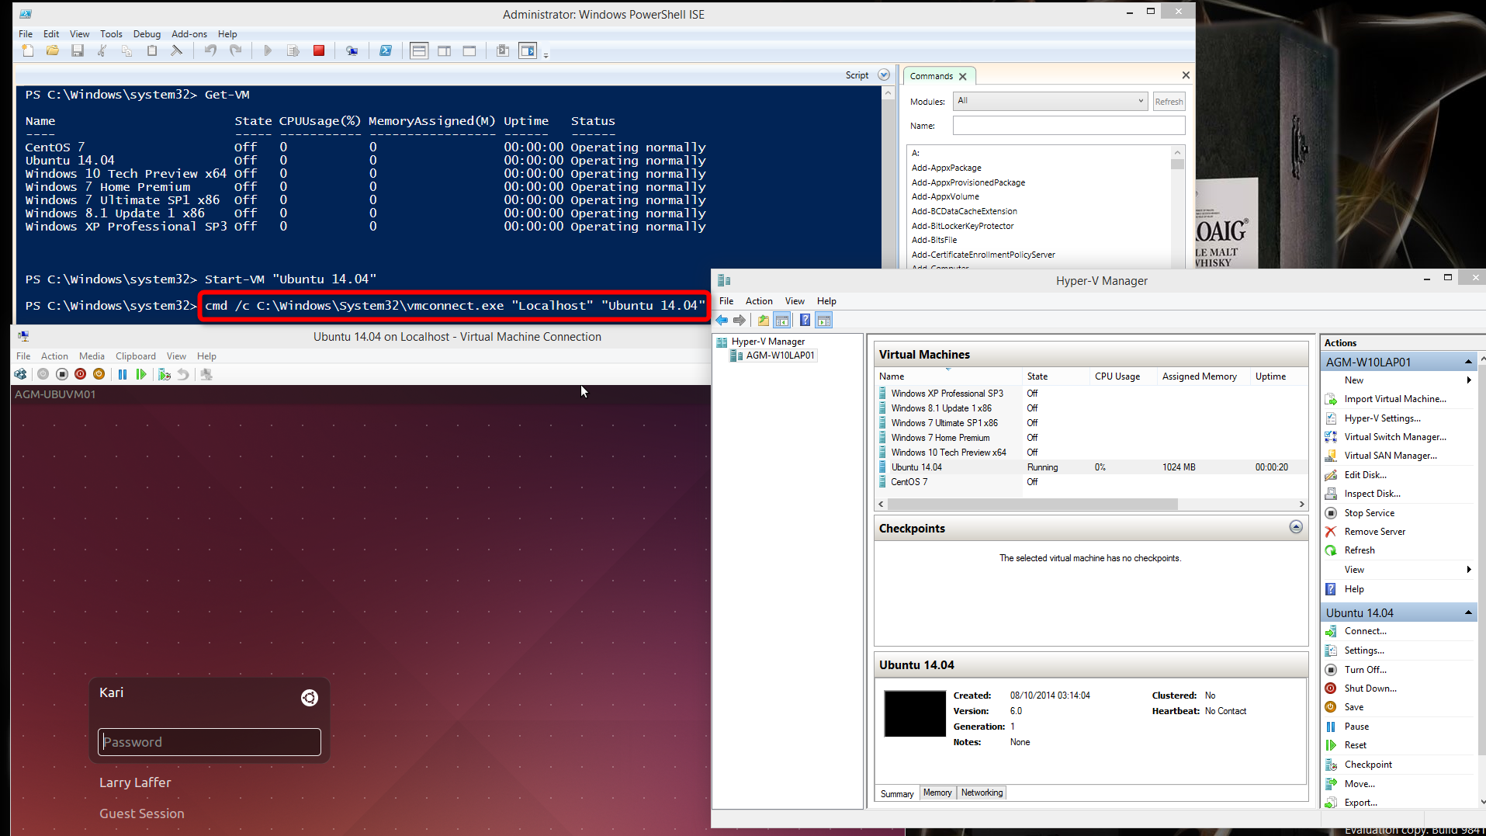Open Media menu in Virtual Machine Connection
Image resolution: width=1486 pixels, height=836 pixels.
tap(92, 356)
